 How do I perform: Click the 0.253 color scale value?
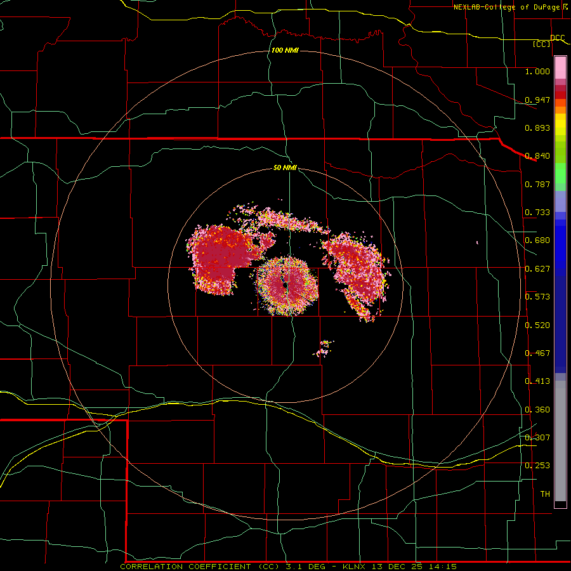tap(537, 466)
